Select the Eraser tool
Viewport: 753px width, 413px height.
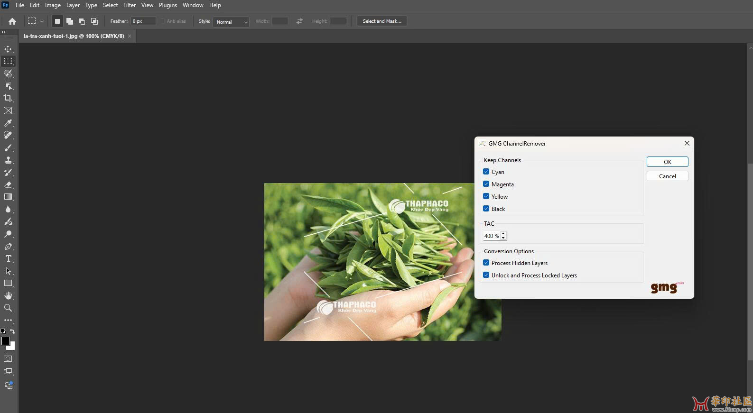8,184
